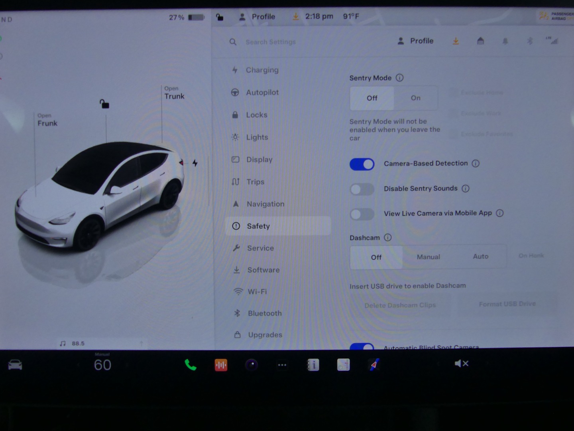
Task: Tap the muted volume speaker icon
Action: (461, 364)
